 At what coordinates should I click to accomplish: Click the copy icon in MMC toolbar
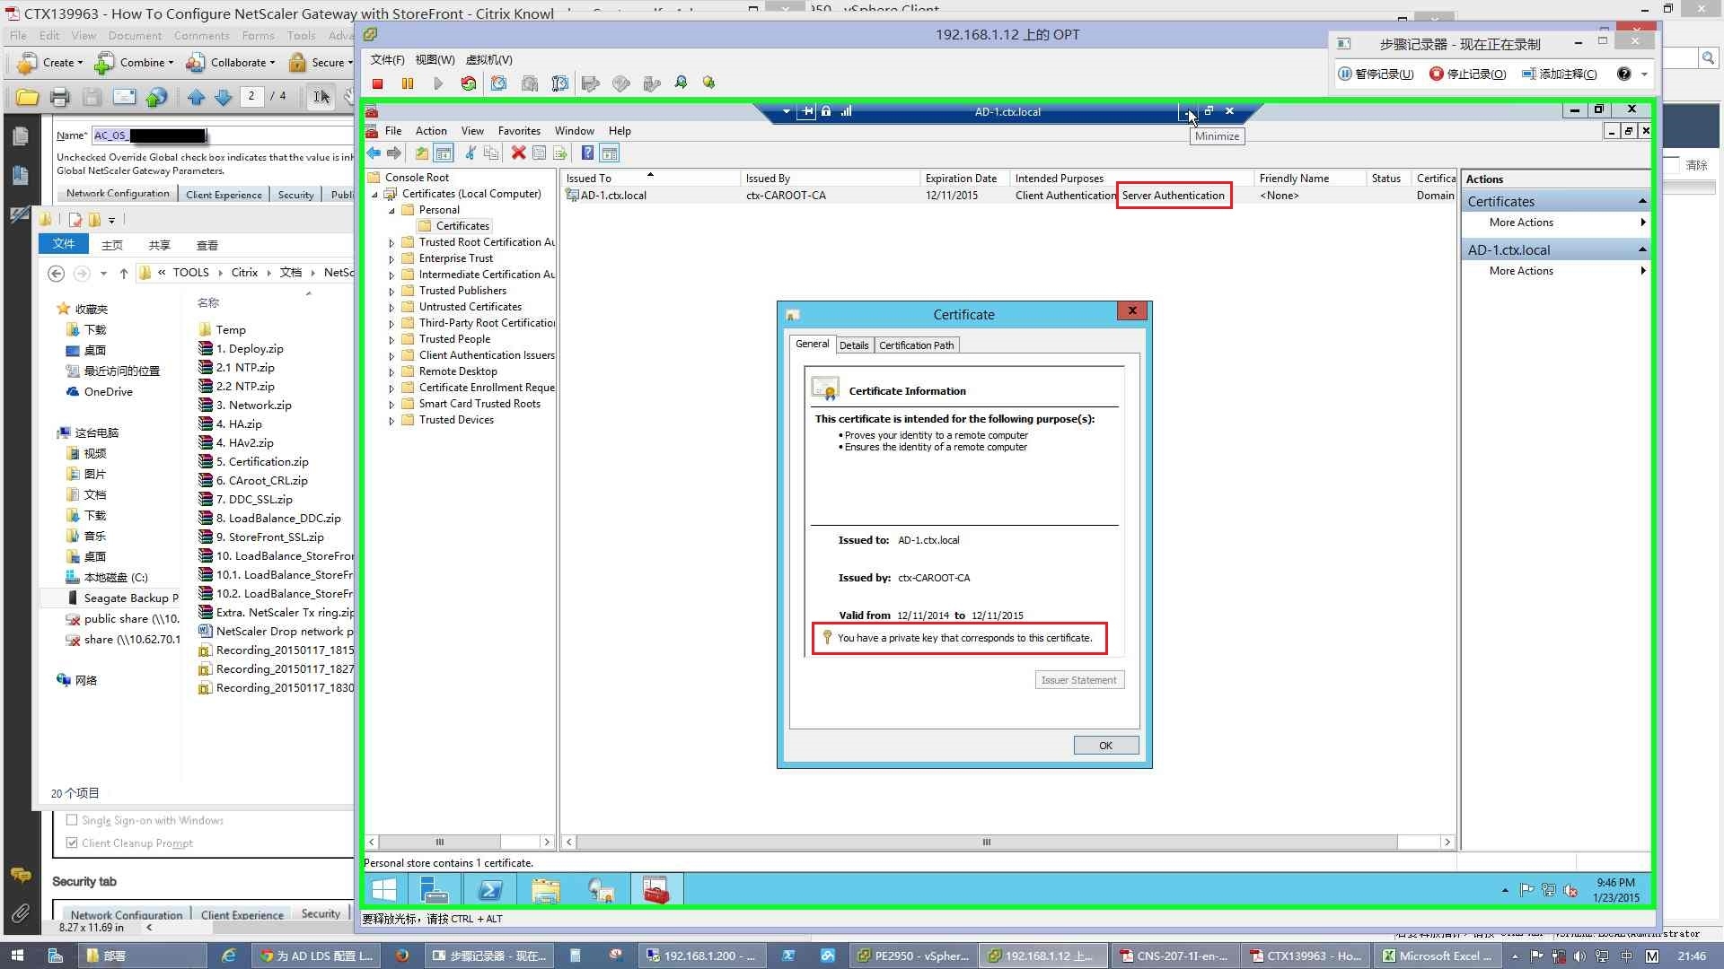pos(491,153)
